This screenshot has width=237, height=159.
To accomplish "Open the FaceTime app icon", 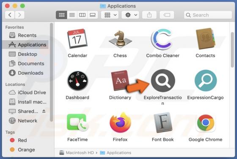I will tap(77, 123).
